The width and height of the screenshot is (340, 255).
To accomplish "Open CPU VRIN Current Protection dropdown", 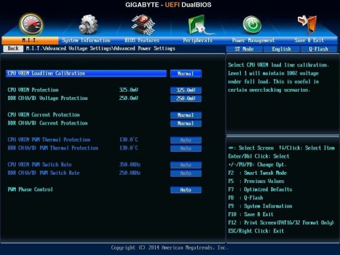I will (186, 115).
